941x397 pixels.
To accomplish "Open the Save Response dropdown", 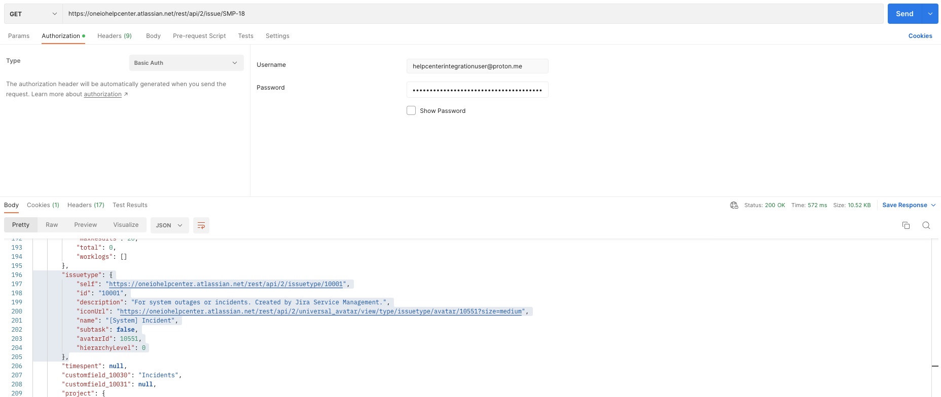I will point(909,205).
